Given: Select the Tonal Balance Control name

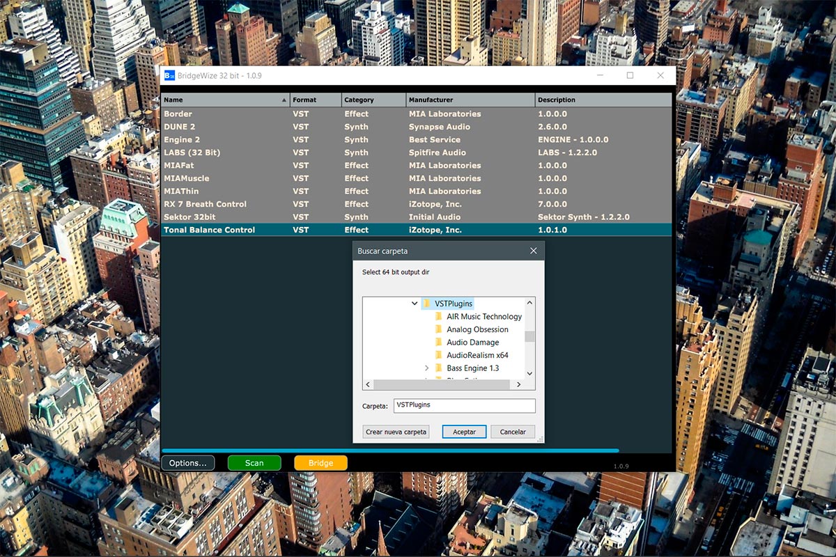Looking at the screenshot, I should click(x=209, y=230).
